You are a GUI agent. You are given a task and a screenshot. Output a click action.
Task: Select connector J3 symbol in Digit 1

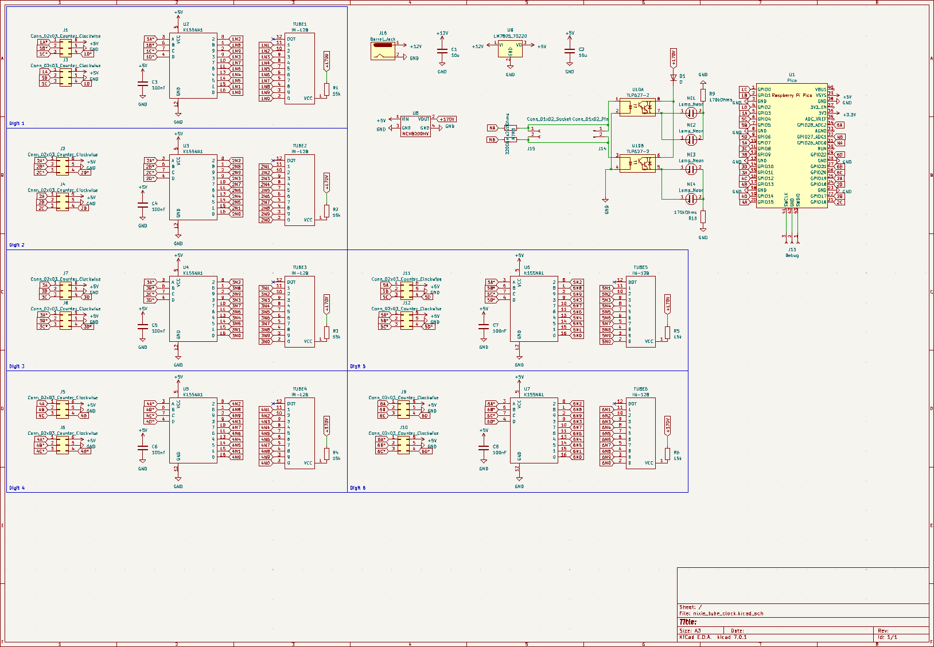65,77
